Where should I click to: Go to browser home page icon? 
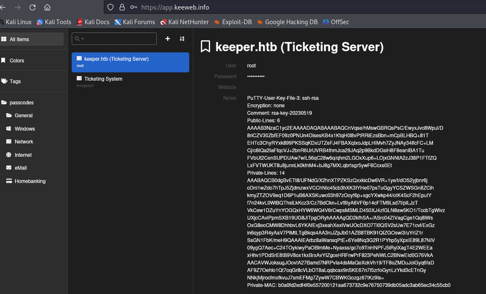47,7
